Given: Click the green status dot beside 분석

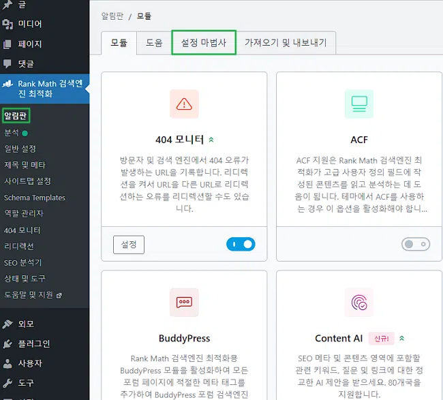Looking at the screenshot, I should [25, 134].
